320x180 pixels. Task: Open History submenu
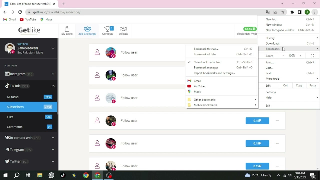click(x=289, y=38)
